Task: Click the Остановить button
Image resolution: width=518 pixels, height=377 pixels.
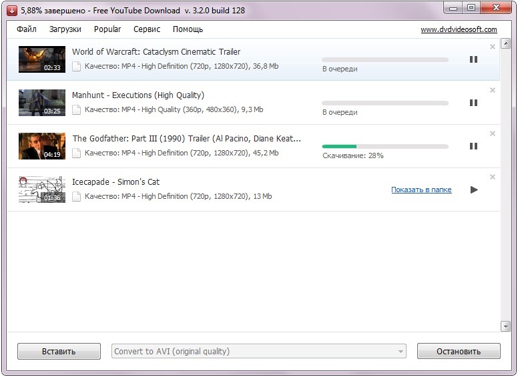Action: 459,351
